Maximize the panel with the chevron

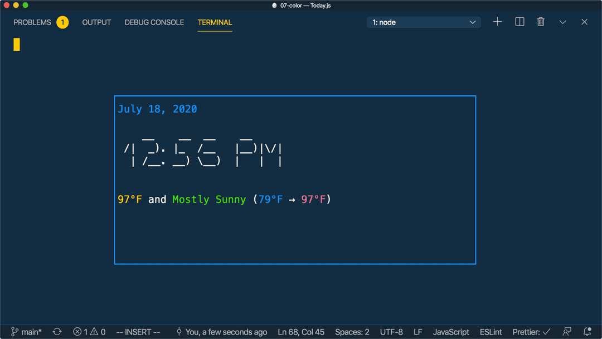[562, 22]
